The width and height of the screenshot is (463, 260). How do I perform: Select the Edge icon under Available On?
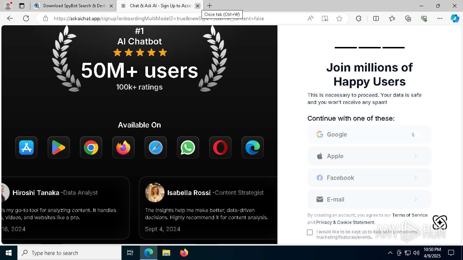pyautogui.click(x=252, y=147)
